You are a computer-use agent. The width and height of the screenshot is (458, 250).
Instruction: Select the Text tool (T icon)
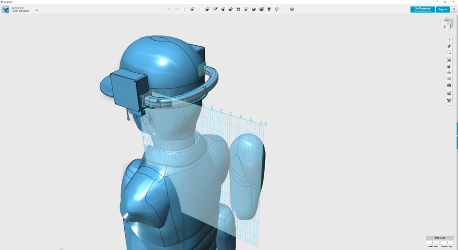(269, 9)
